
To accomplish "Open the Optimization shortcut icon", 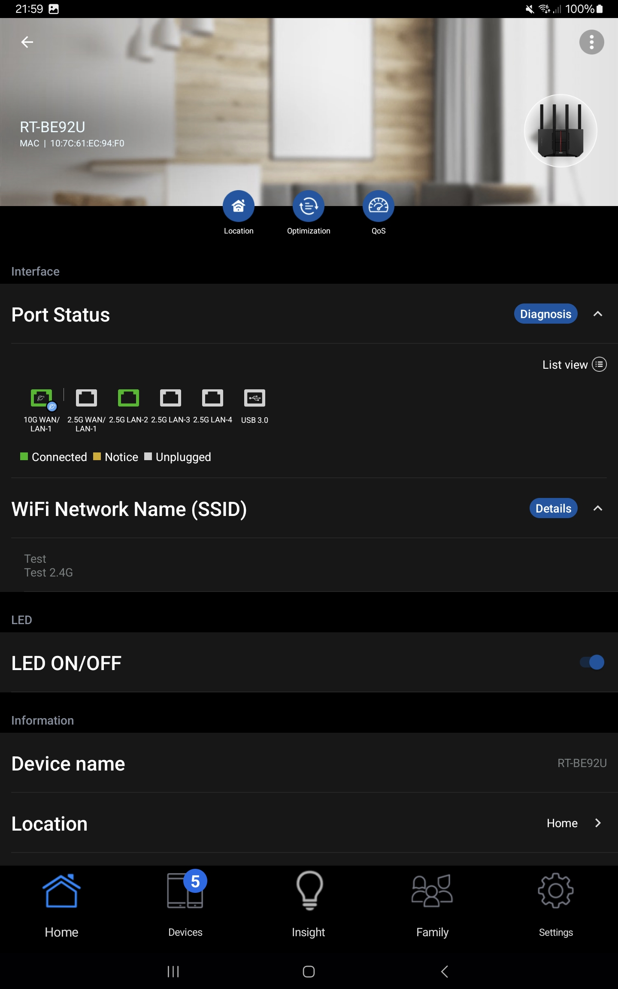I will (x=309, y=206).
